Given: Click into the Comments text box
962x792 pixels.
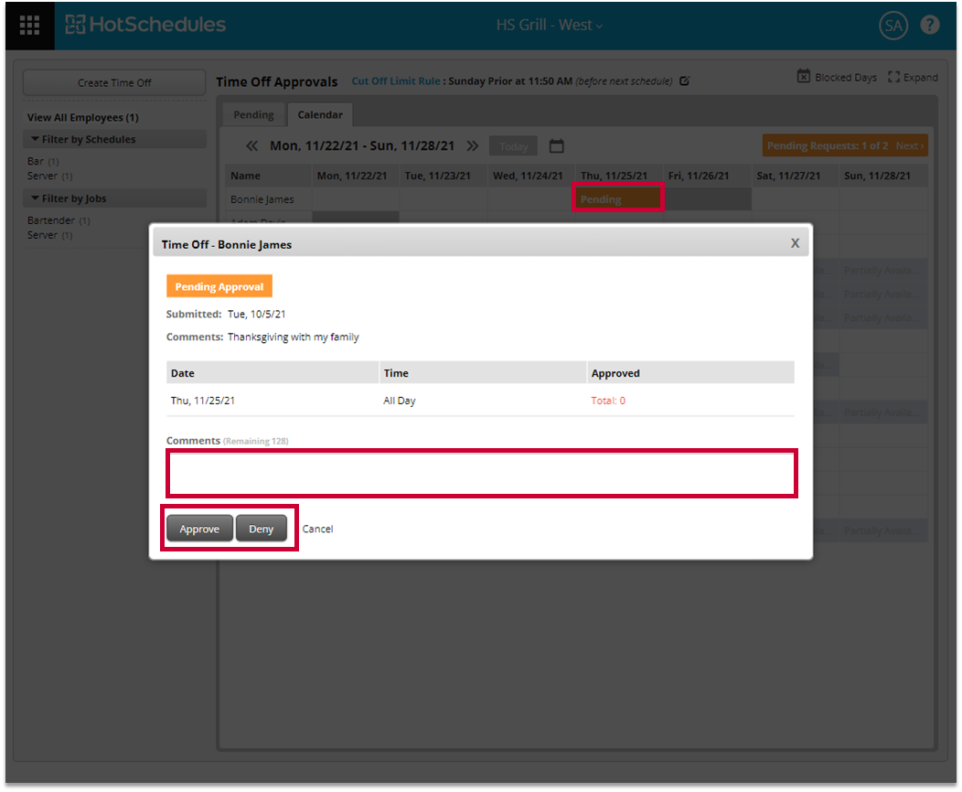Looking at the screenshot, I should [481, 474].
